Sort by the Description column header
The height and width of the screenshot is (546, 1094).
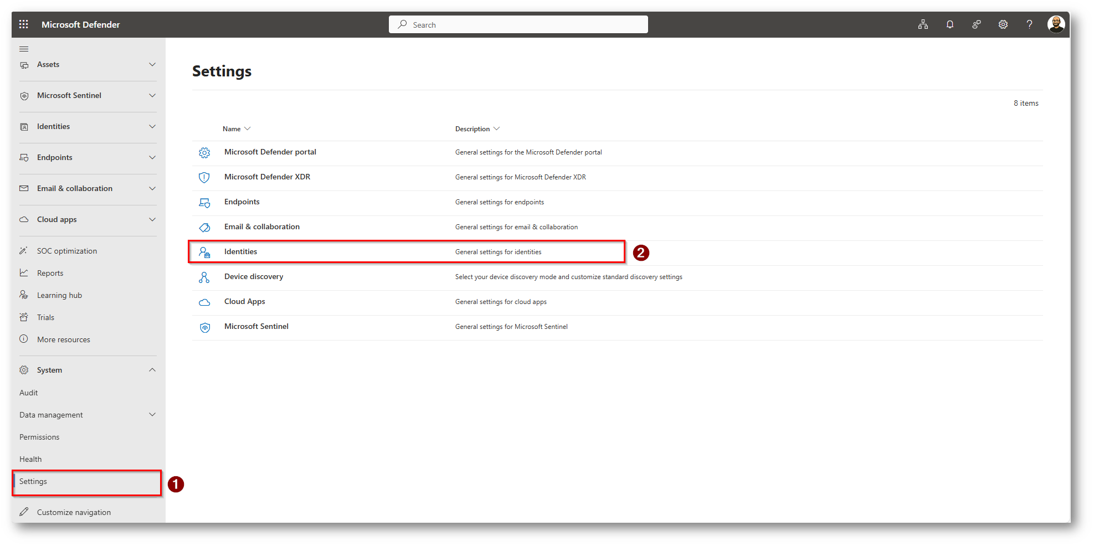tap(477, 129)
